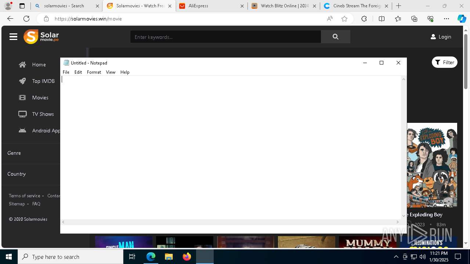
Task: Open Notepad Edit menu
Action: click(78, 72)
